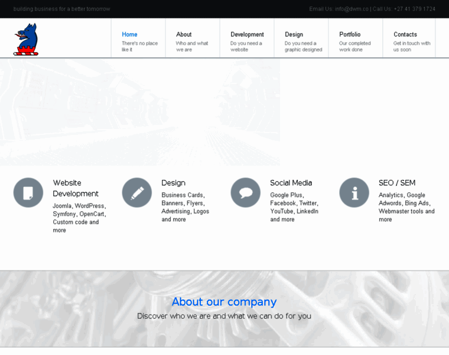Click the blue wolf company logo
The image size is (449, 355).
tap(26, 40)
